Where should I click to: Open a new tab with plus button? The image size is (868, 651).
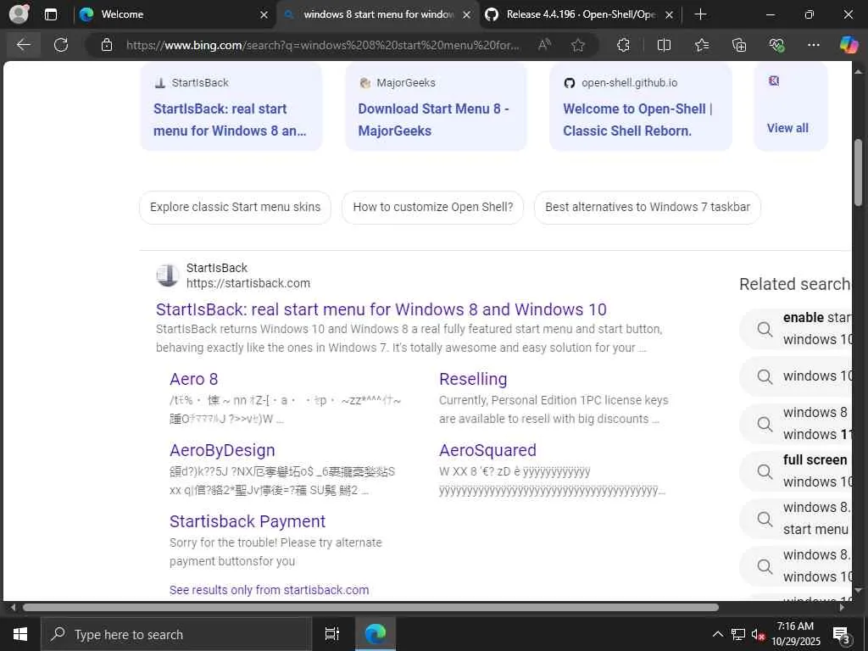pos(700,14)
